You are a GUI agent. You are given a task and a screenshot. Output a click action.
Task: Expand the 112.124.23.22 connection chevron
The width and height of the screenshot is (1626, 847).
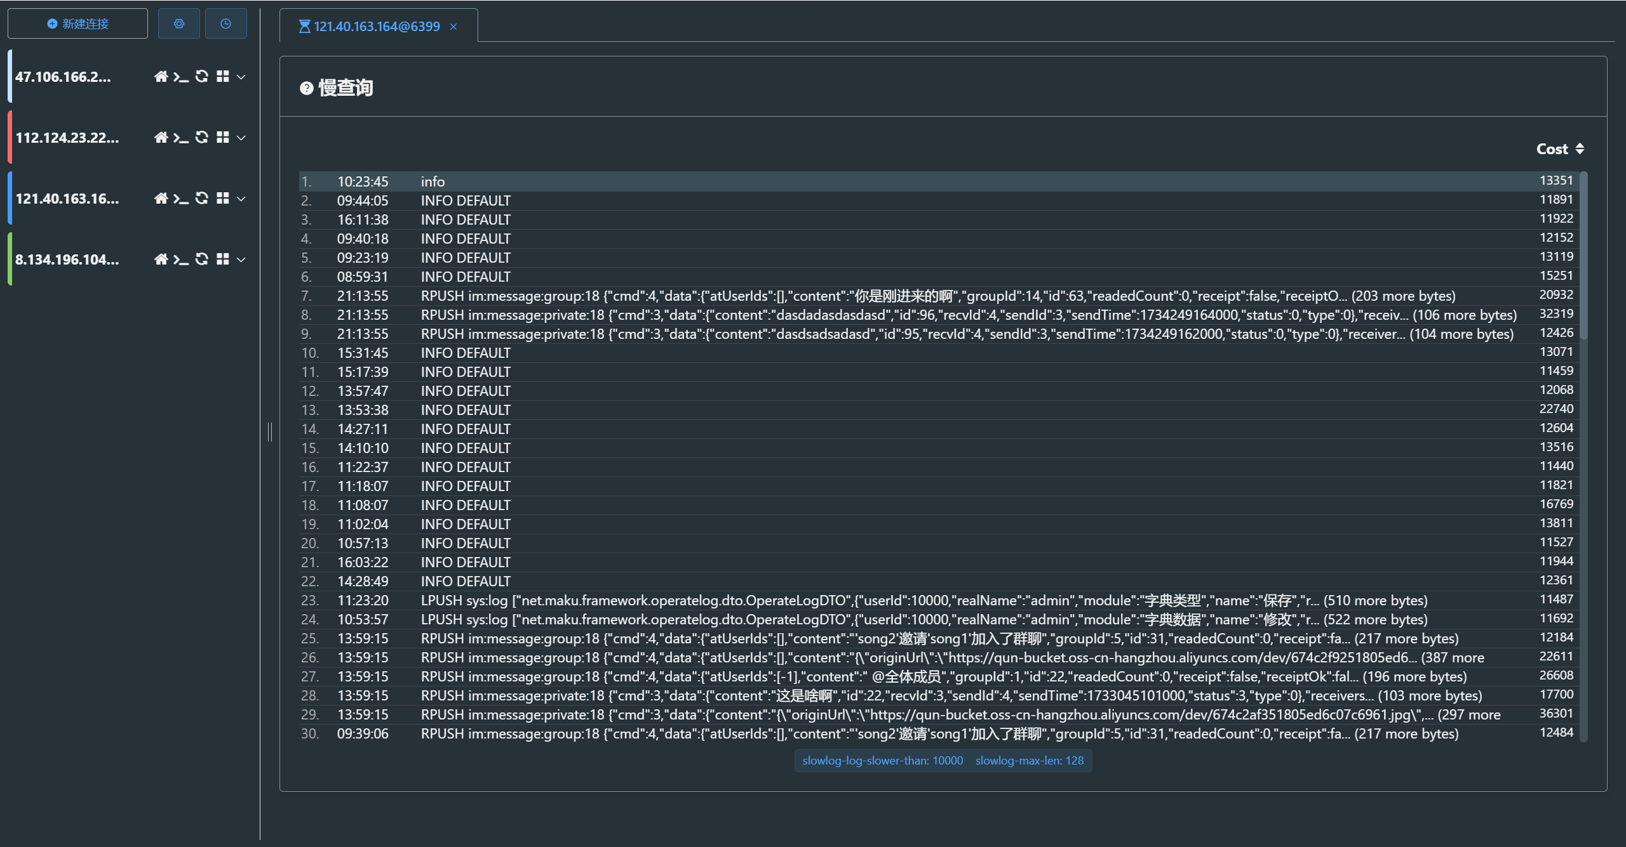(x=241, y=138)
